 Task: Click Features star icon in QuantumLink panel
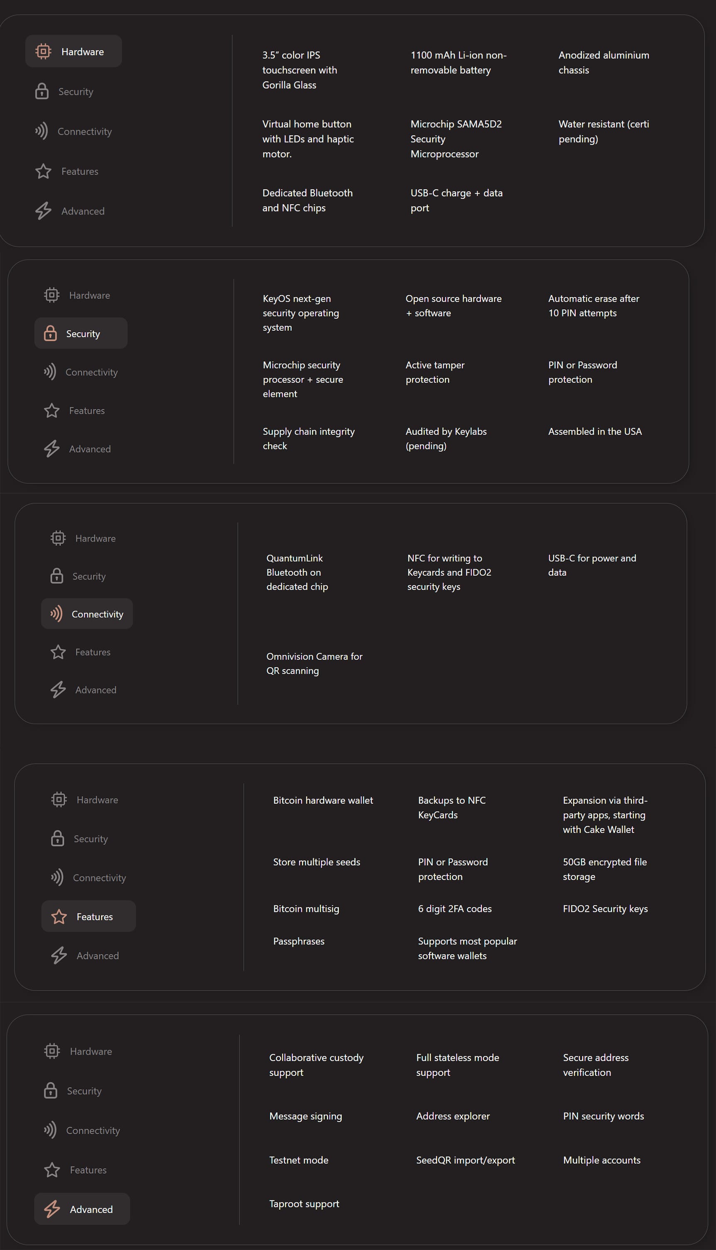pos(58,652)
